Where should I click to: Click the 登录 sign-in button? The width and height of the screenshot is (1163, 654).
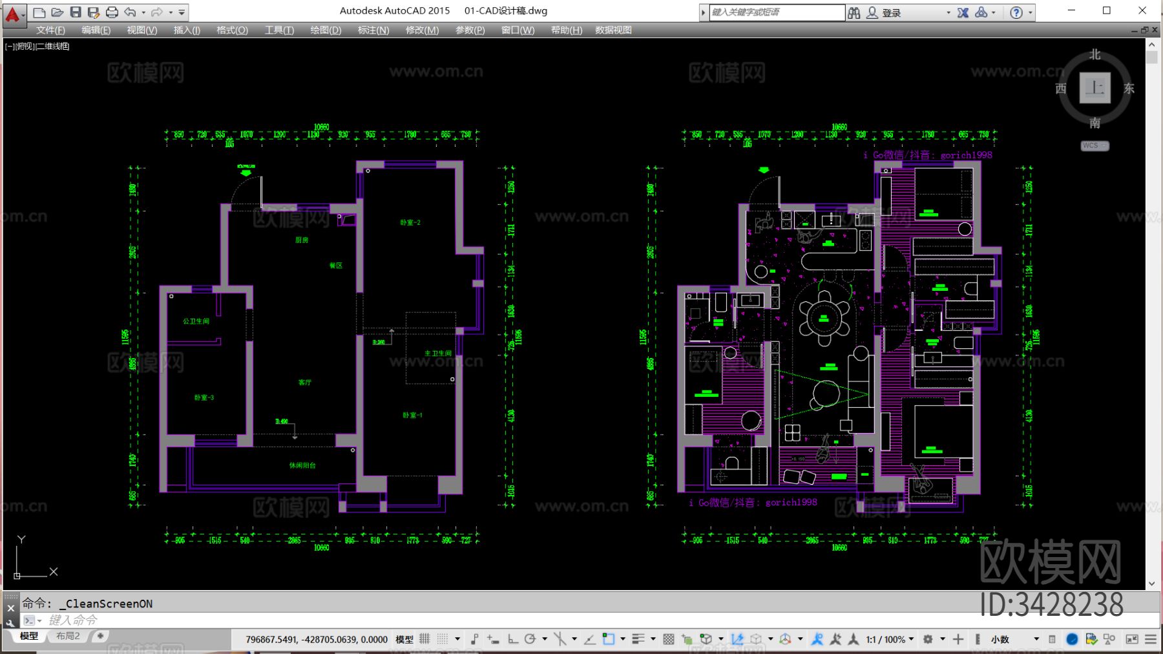pos(891,13)
